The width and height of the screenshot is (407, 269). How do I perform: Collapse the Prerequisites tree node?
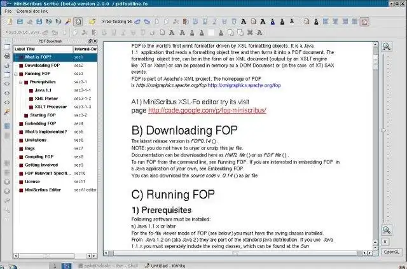pyautogui.click(x=20, y=82)
